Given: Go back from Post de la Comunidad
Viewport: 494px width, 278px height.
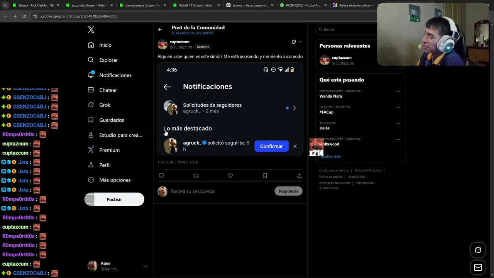Looking at the screenshot, I should (x=160, y=29).
